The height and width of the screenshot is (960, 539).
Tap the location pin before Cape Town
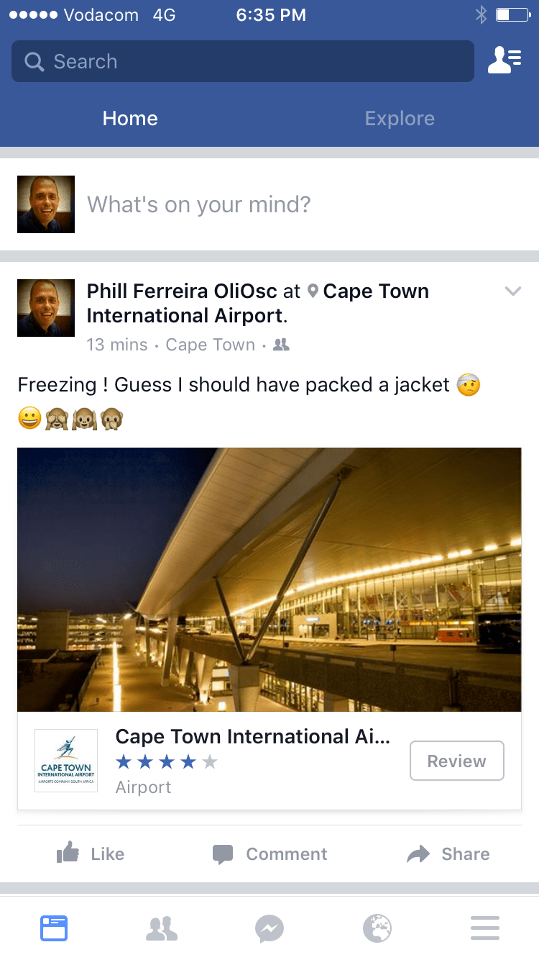[x=313, y=291]
